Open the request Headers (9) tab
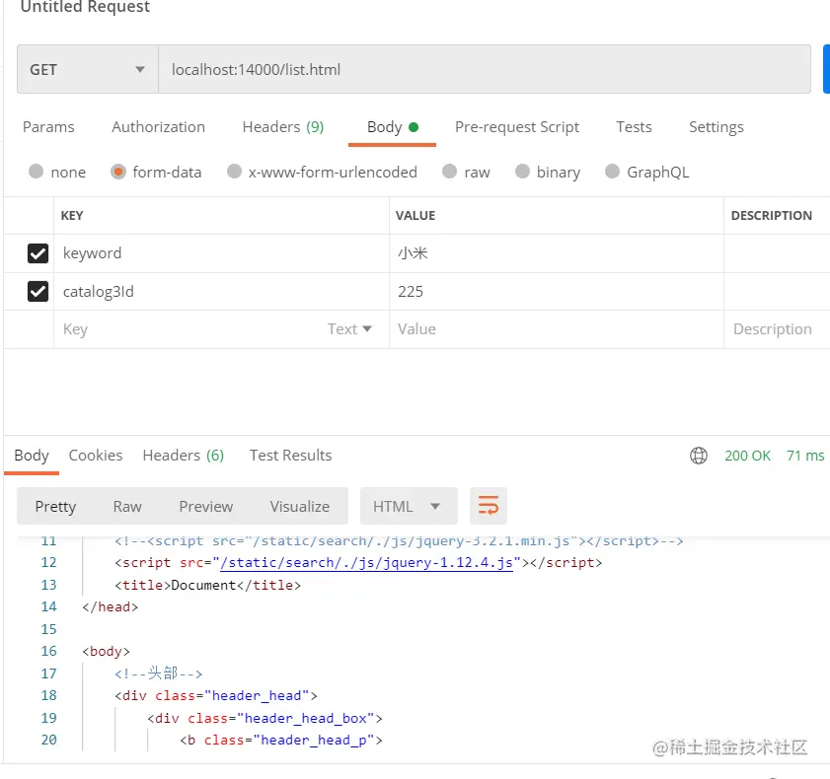 [283, 127]
